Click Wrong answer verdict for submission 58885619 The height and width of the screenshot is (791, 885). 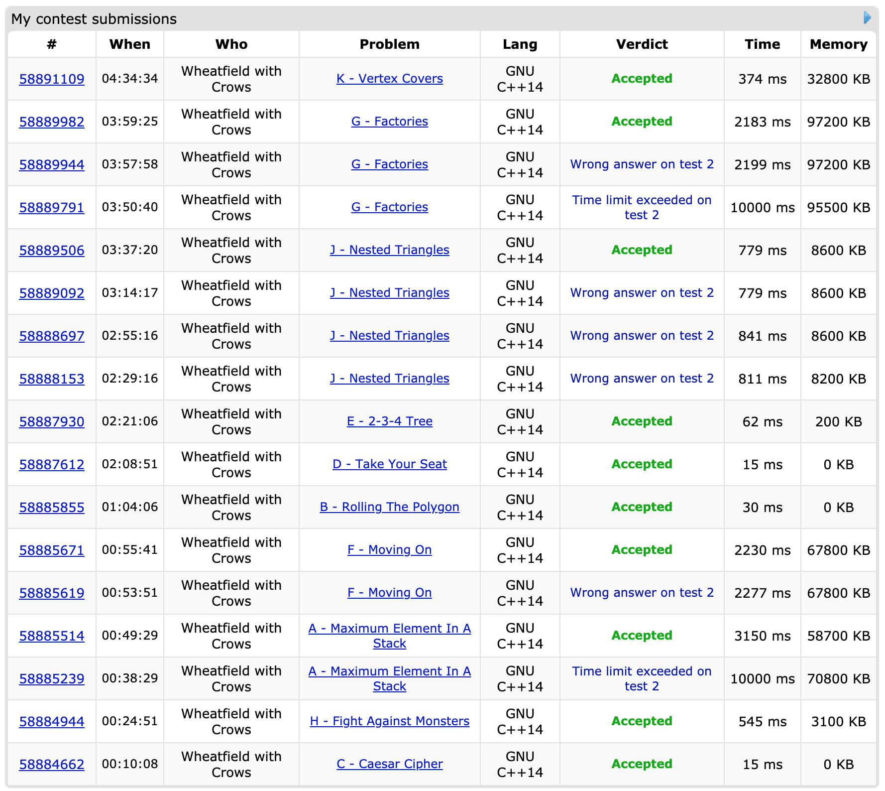pos(641,593)
